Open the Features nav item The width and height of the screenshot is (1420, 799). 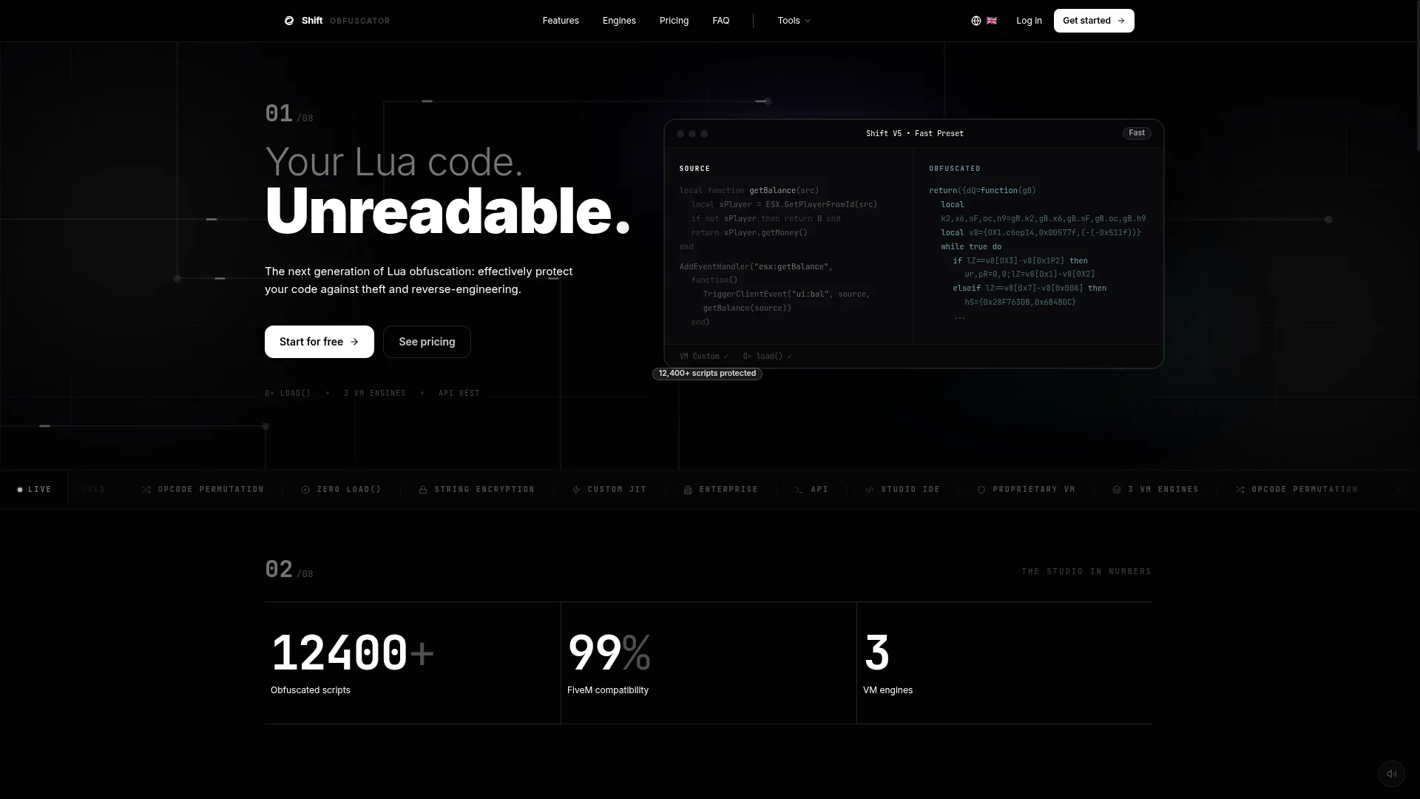pos(561,21)
